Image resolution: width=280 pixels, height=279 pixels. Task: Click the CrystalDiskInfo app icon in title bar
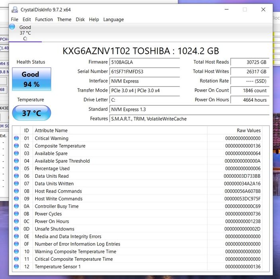coord(15,10)
